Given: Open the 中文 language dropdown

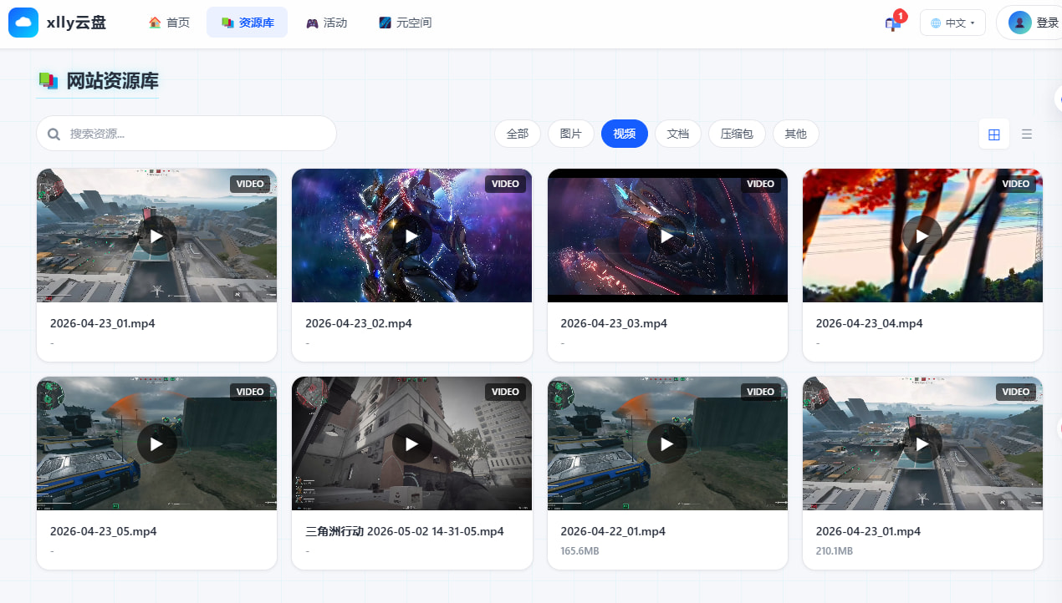Looking at the screenshot, I should 952,23.
